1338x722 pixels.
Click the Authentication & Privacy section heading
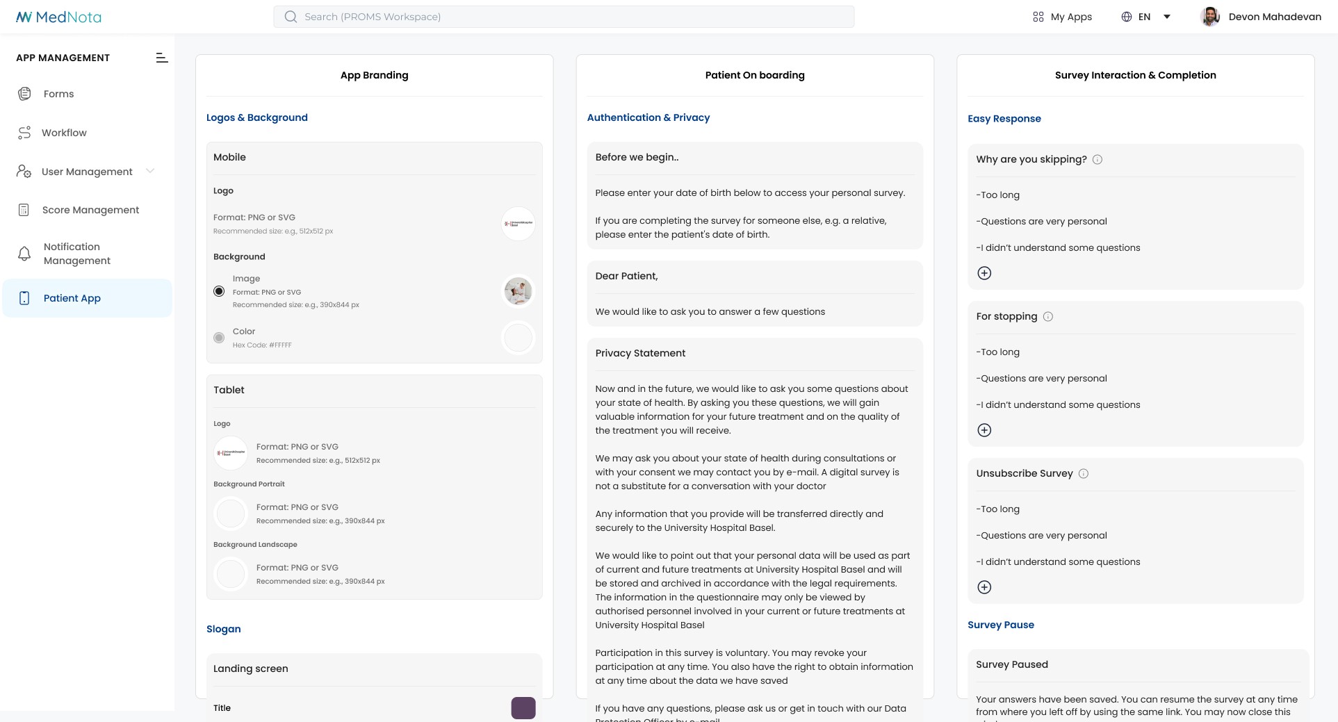pyautogui.click(x=648, y=117)
